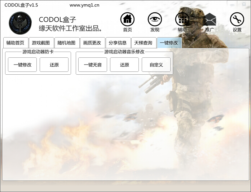This screenshot has height=192, width=251.
Task: Click the 自定义 button
Action: pyautogui.click(x=156, y=65)
